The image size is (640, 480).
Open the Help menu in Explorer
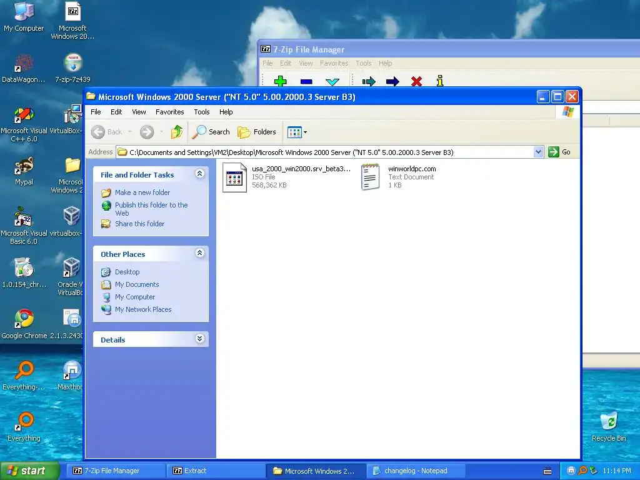226,112
